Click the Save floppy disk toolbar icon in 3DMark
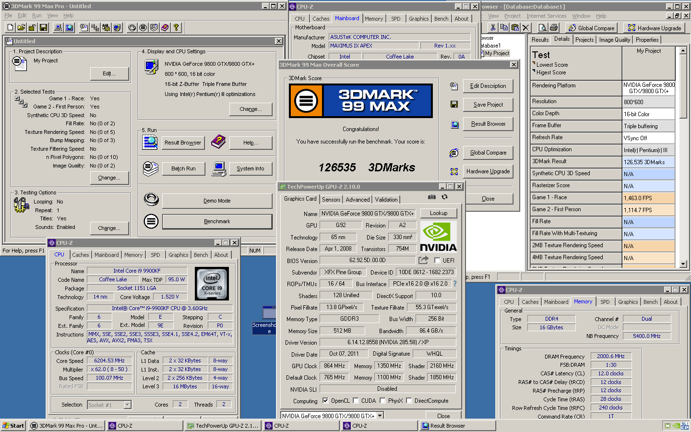Viewport: 691px width, 432px height. pyautogui.click(x=43, y=27)
